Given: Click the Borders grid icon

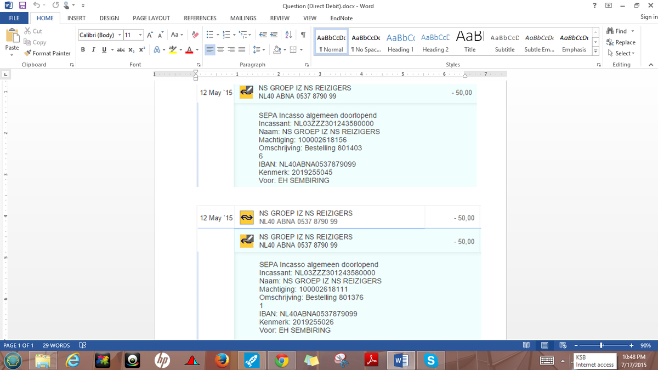Looking at the screenshot, I should [293, 49].
